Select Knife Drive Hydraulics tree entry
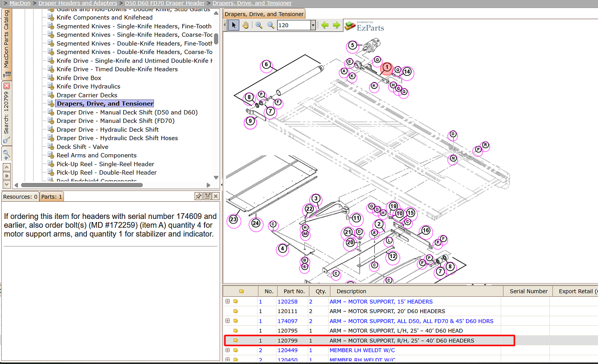598x364 pixels. 89,87
